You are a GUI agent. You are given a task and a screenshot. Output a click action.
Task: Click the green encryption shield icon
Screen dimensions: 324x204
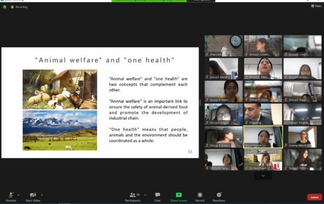tap(4, 7)
